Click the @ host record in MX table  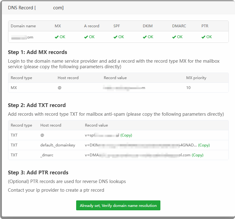coord(60,88)
